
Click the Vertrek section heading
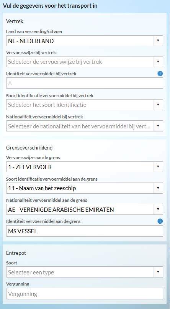(15, 21)
